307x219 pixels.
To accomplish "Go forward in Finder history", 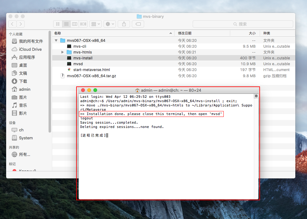I will [x=21, y=24].
